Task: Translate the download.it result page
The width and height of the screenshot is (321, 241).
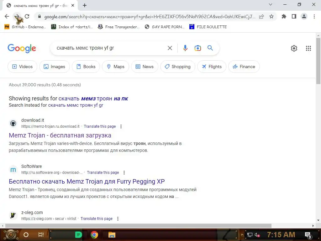Action: point(100,126)
